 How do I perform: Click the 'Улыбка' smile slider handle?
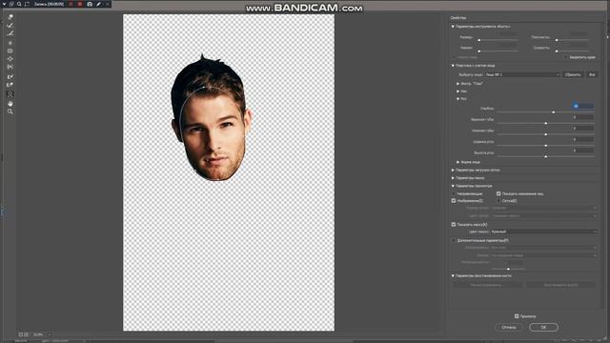pyautogui.click(x=553, y=112)
